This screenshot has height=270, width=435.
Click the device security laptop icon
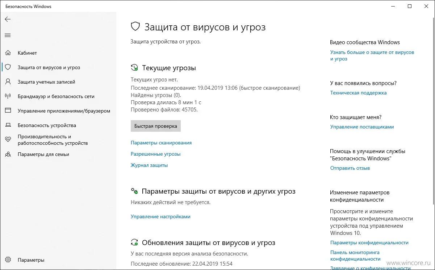click(x=8, y=125)
